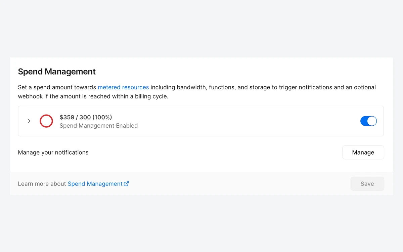Click the red circular spend progress indicator
Screen dimensions: 403x252
point(46,121)
